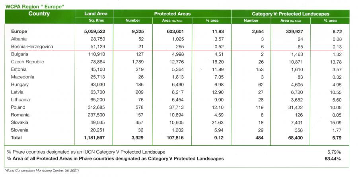Select the "Poland" country cell
The height and width of the screenshot is (177, 358).
[19, 107]
